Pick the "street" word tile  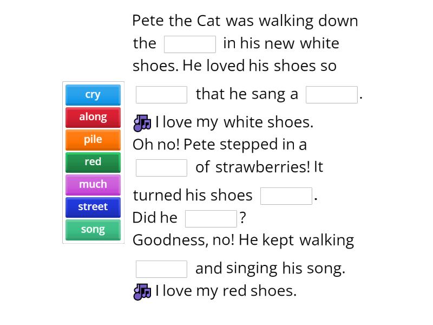point(93,206)
